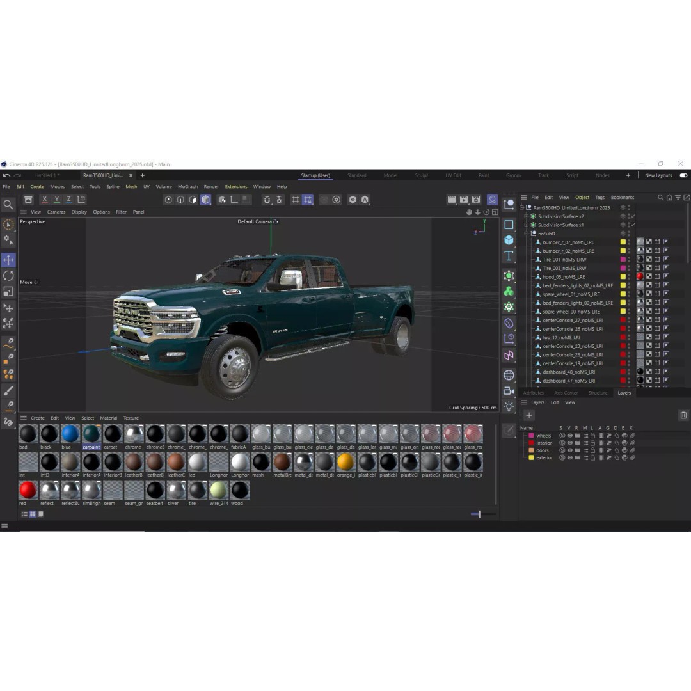Toggle the Z axis lock icon
Image resolution: width=691 pixels, height=691 pixels.
coord(68,200)
